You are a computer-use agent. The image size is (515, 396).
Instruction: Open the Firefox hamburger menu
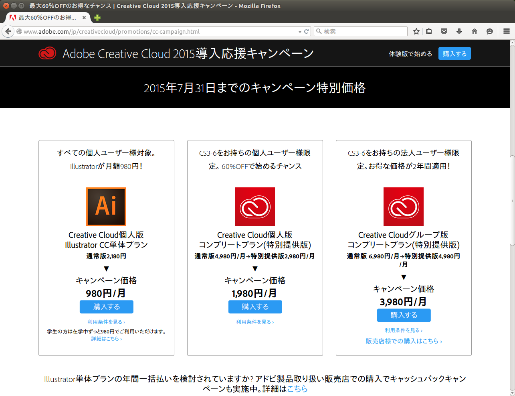click(x=507, y=31)
